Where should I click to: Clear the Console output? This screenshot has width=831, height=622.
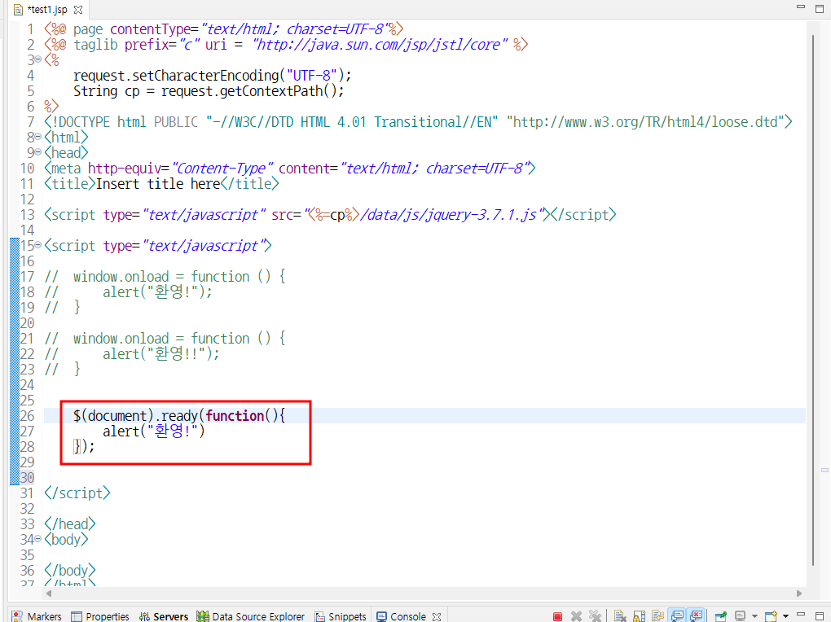click(620, 616)
